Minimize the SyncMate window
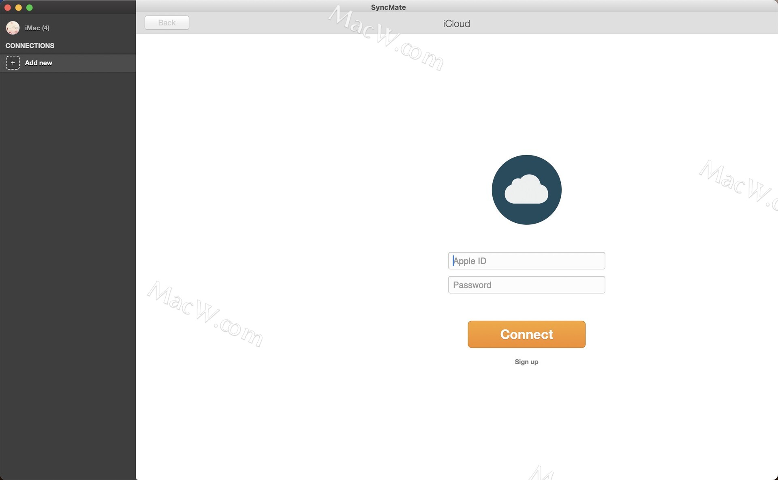The width and height of the screenshot is (778, 480). (18, 7)
